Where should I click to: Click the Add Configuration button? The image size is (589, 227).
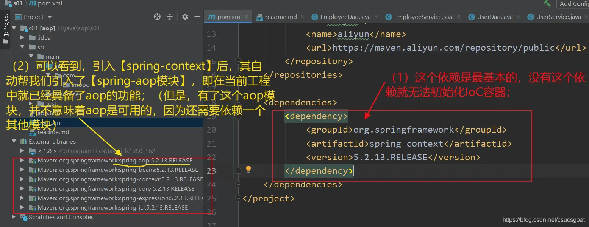(573, 3)
